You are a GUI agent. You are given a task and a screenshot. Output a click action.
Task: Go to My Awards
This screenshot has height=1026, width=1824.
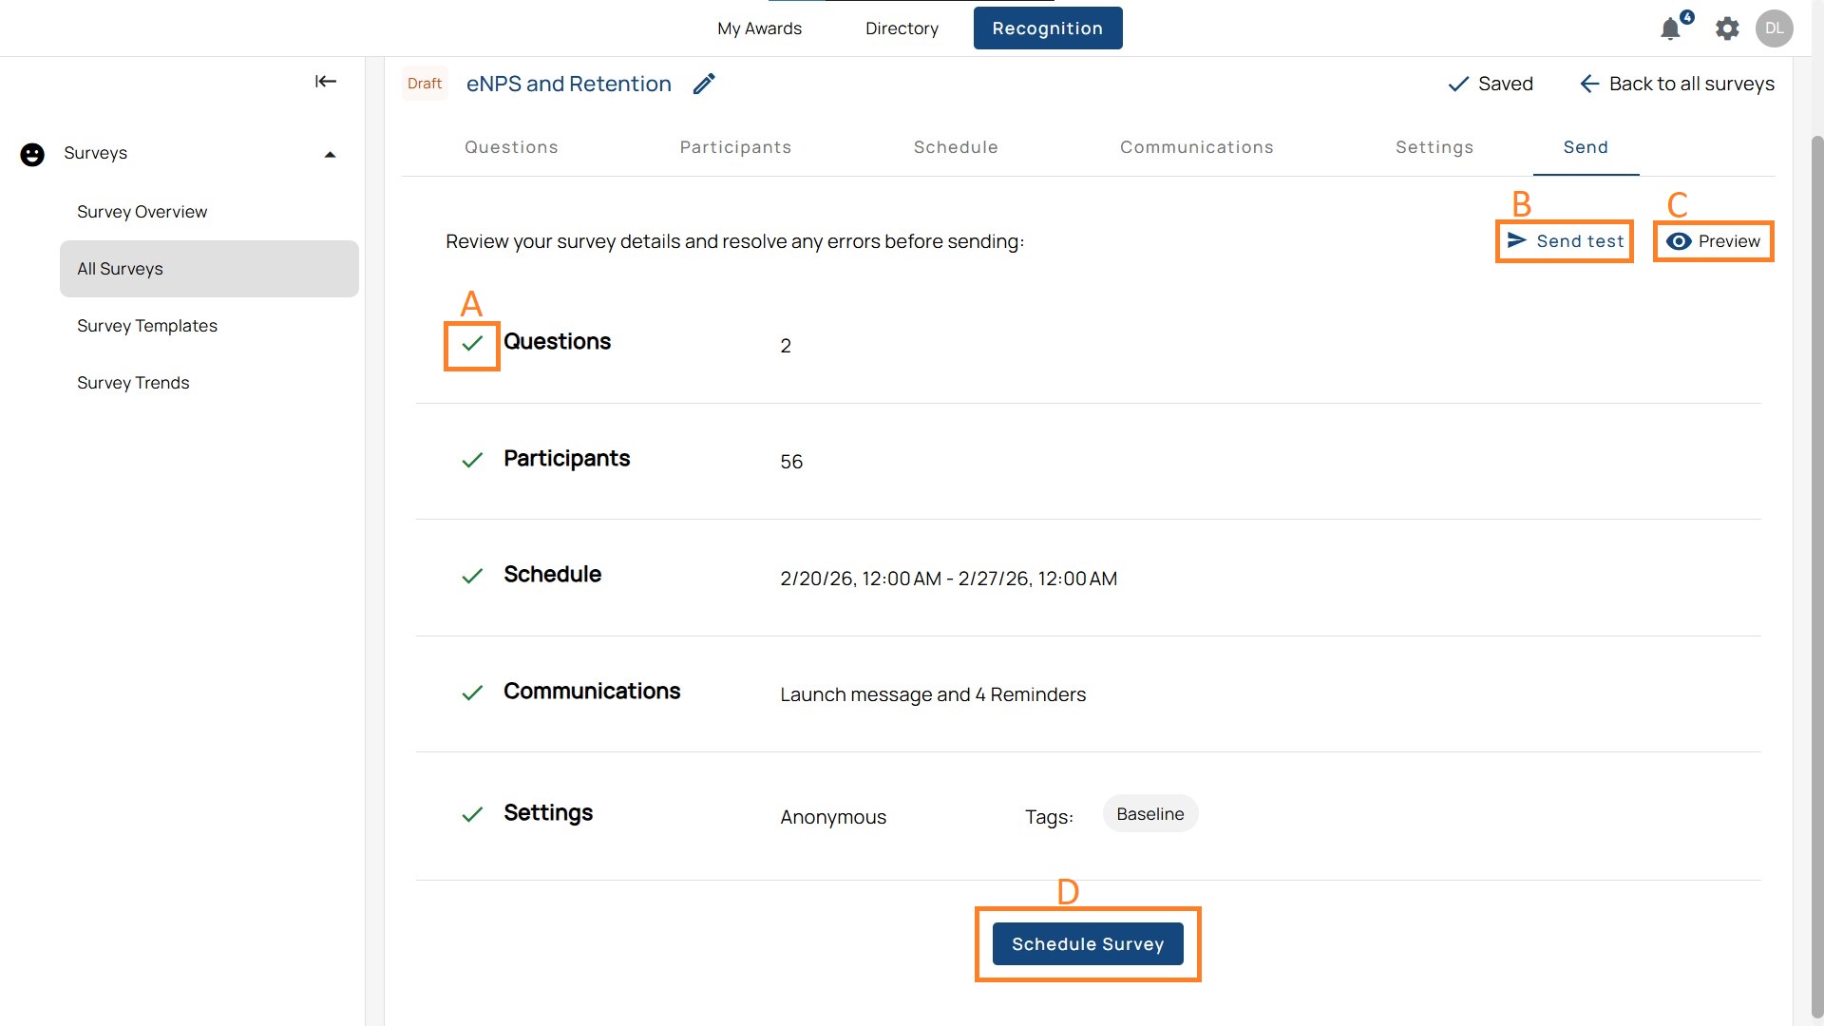[x=759, y=28]
